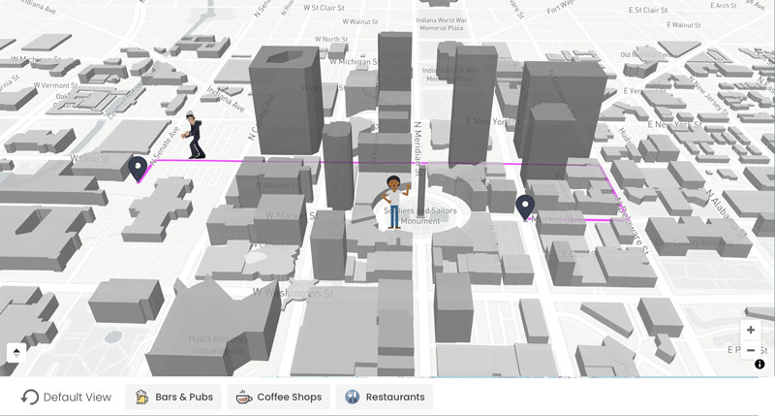775x416 pixels.
Task: Select the map pin on Wabash St
Action: click(x=139, y=169)
